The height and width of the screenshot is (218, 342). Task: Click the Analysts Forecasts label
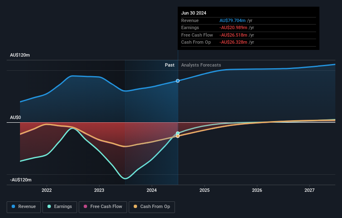click(x=201, y=65)
